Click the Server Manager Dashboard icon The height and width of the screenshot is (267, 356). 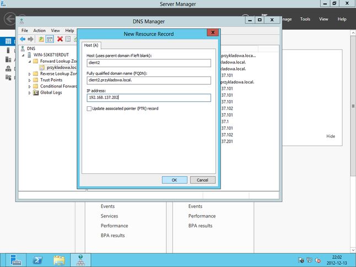point(8,41)
